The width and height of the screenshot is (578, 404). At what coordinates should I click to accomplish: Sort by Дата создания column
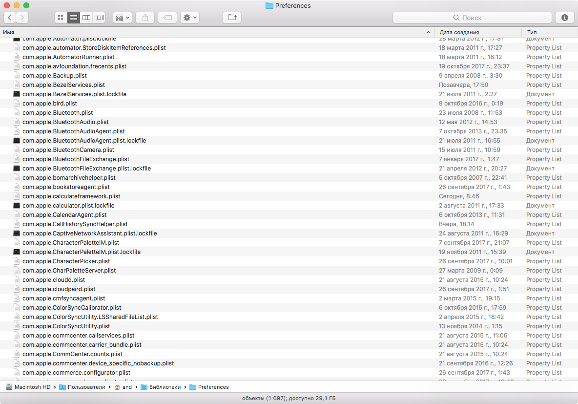coord(477,32)
